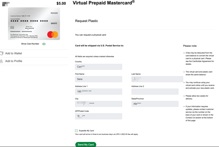
Task: Focus the Last Name input field
Action: [157, 79]
